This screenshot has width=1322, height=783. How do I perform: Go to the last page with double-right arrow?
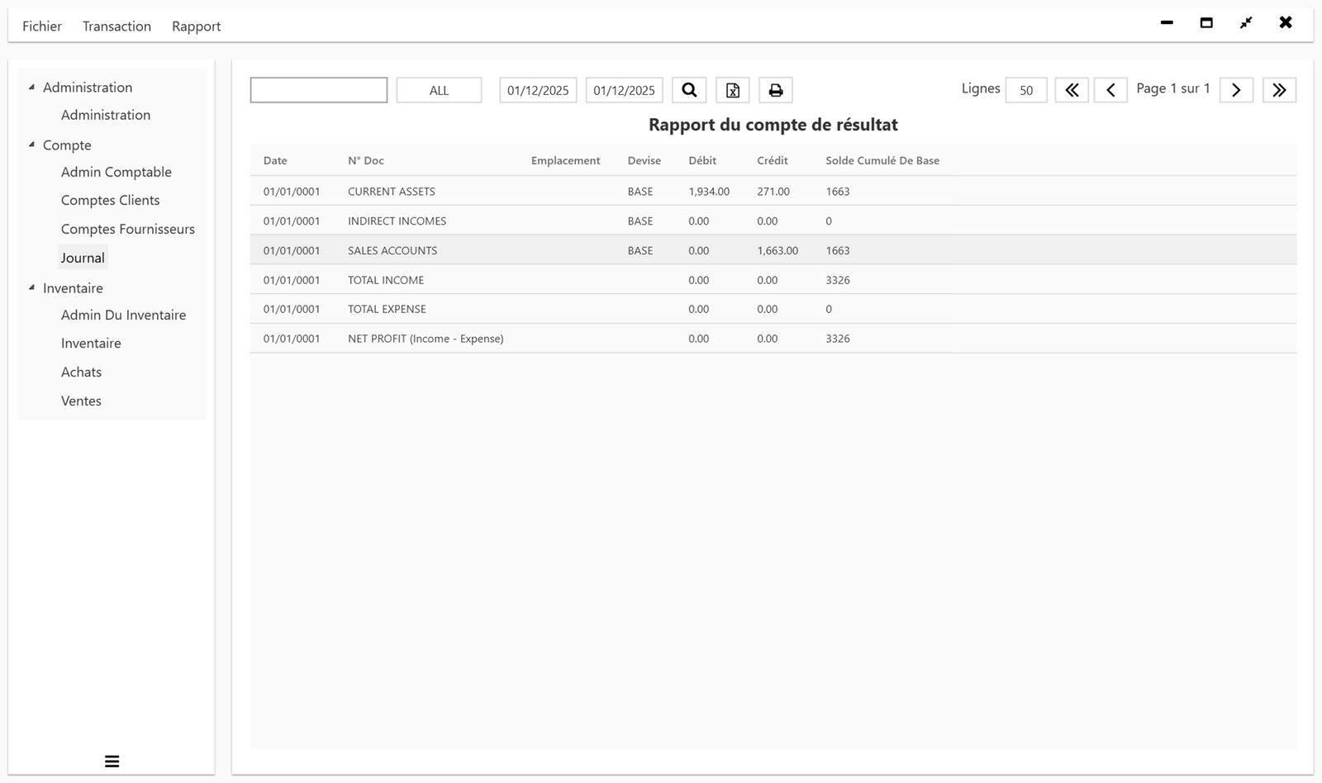click(1279, 89)
